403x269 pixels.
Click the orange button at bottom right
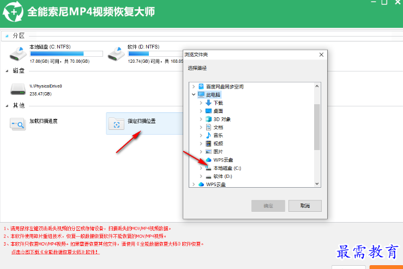386,267
